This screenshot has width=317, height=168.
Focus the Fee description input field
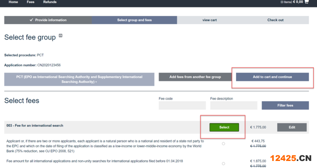click(x=234, y=106)
